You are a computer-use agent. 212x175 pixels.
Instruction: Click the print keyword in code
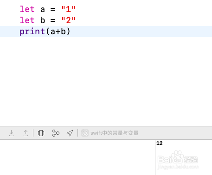(x=32, y=31)
